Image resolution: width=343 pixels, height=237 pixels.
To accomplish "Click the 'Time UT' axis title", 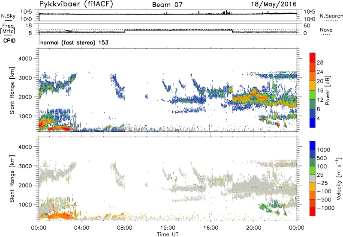I will (x=168, y=234).
